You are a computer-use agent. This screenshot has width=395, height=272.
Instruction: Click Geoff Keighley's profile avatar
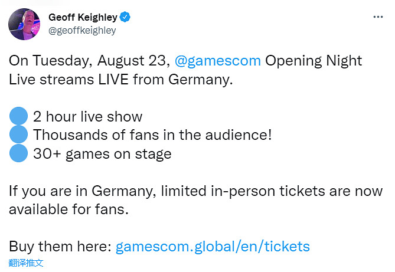(24, 24)
